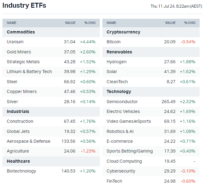Click the Gold Miners row name

click(19, 52)
